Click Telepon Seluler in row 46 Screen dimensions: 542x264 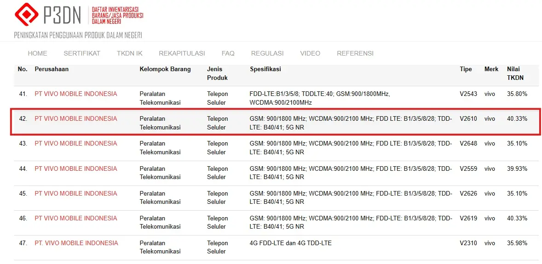pyautogui.click(x=218, y=223)
